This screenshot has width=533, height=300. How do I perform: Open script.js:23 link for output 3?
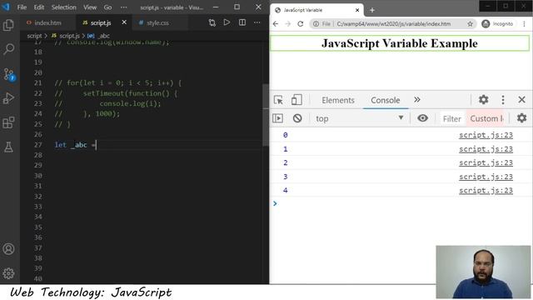click(486, 177)
